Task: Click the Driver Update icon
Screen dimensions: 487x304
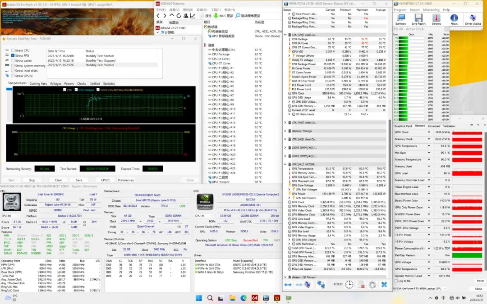Action: click(473, 18)
